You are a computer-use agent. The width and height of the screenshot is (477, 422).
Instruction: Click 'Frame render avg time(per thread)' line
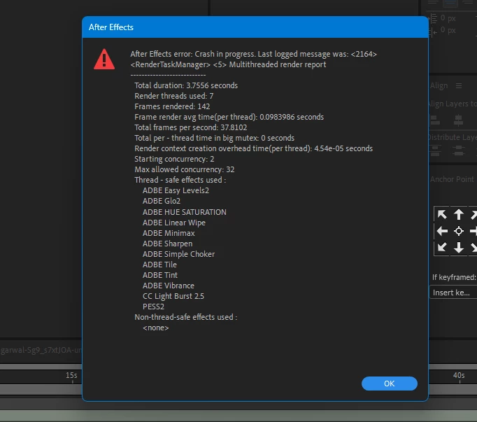click(229, 117)
